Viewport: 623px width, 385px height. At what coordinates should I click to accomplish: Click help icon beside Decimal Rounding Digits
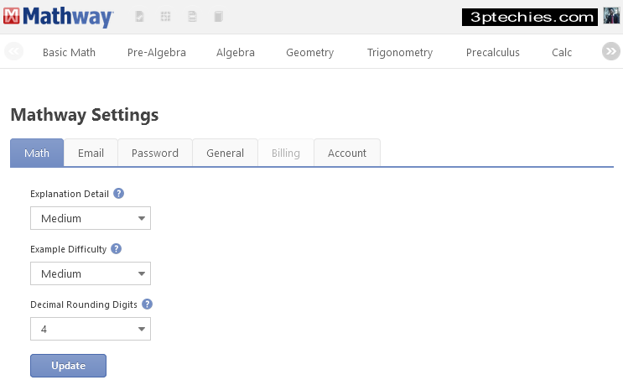[147, 304]
